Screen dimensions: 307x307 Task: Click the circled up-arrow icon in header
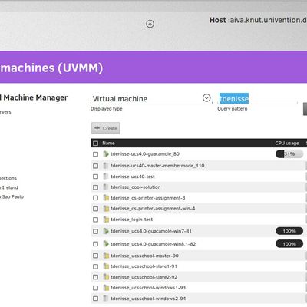coord(150,24)
